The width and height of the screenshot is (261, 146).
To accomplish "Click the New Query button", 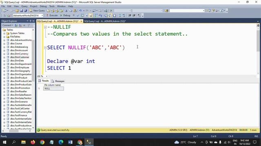I will tap(37, 11).
